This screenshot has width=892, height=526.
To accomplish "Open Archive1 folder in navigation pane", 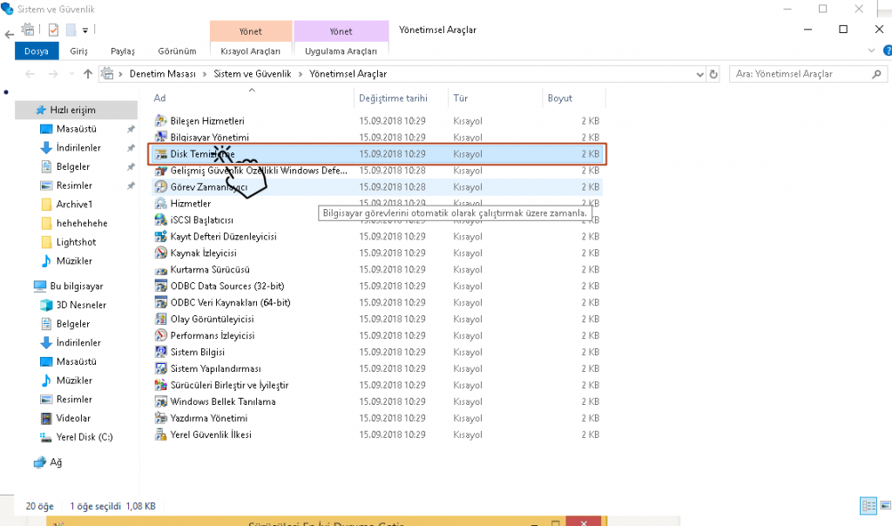I will coord(74,204).
